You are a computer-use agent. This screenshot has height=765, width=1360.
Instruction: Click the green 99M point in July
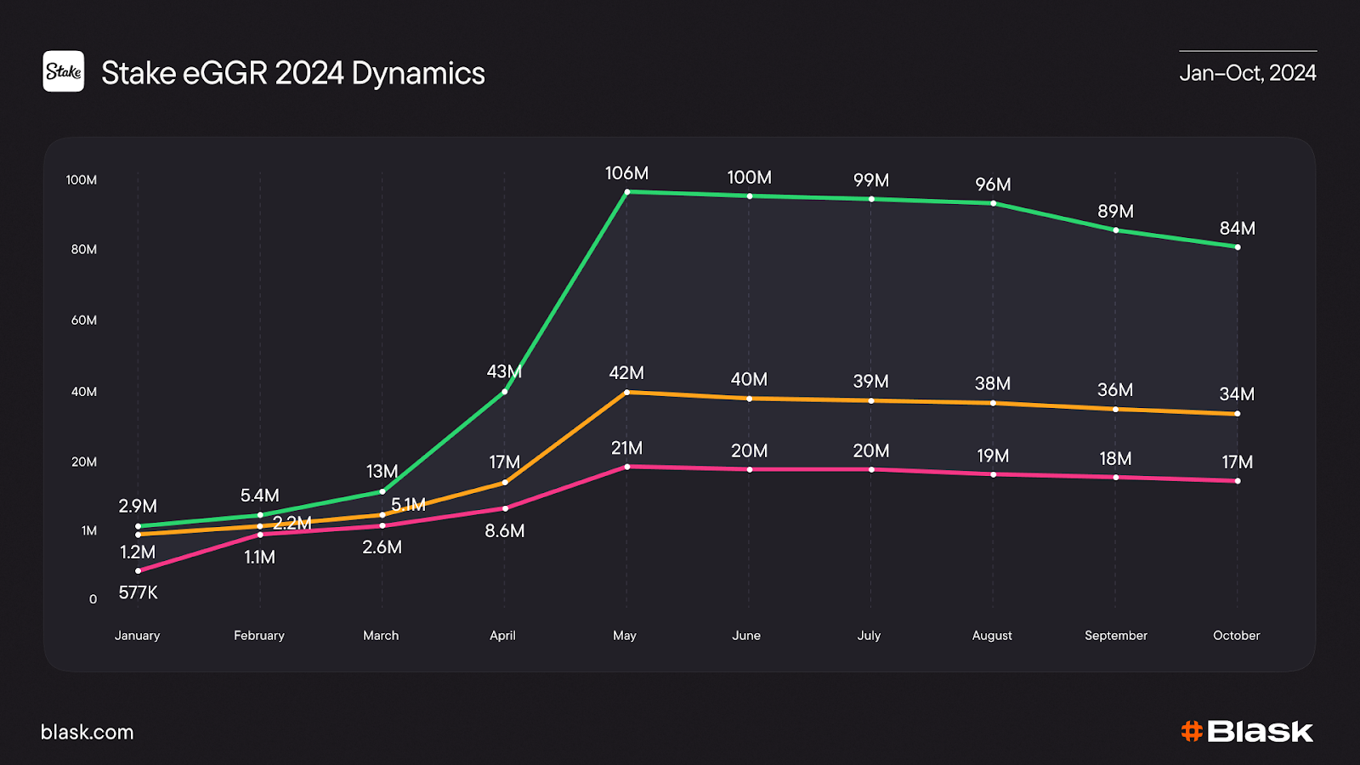coord(871,199)
